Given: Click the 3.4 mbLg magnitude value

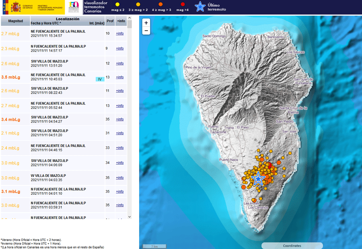Looking at the screenshot, I should [10, 120].
